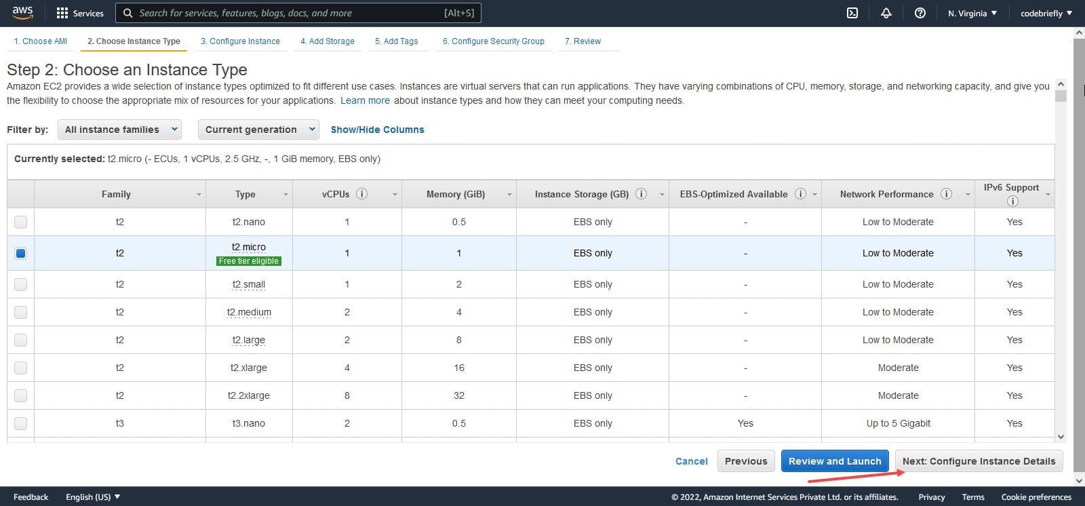Click Next: Configure Instance Details
This screenshot has width=1085, height=506.
tap(979, 461)
